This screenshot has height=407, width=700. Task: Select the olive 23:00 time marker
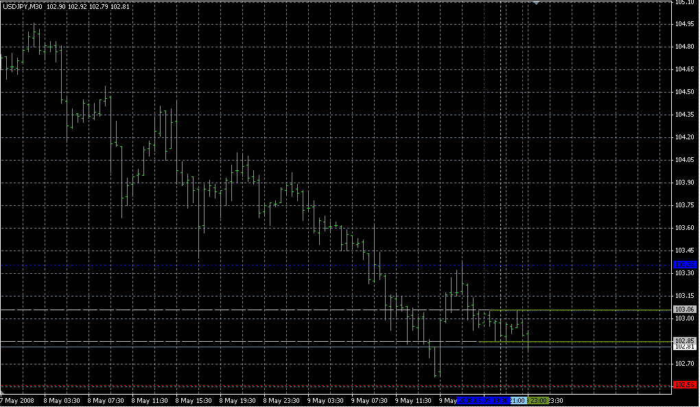pyautogui.click(x=538, y=400)
